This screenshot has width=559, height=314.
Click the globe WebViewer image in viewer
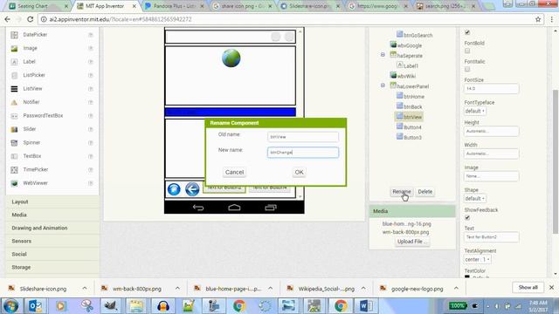(231, 58)
